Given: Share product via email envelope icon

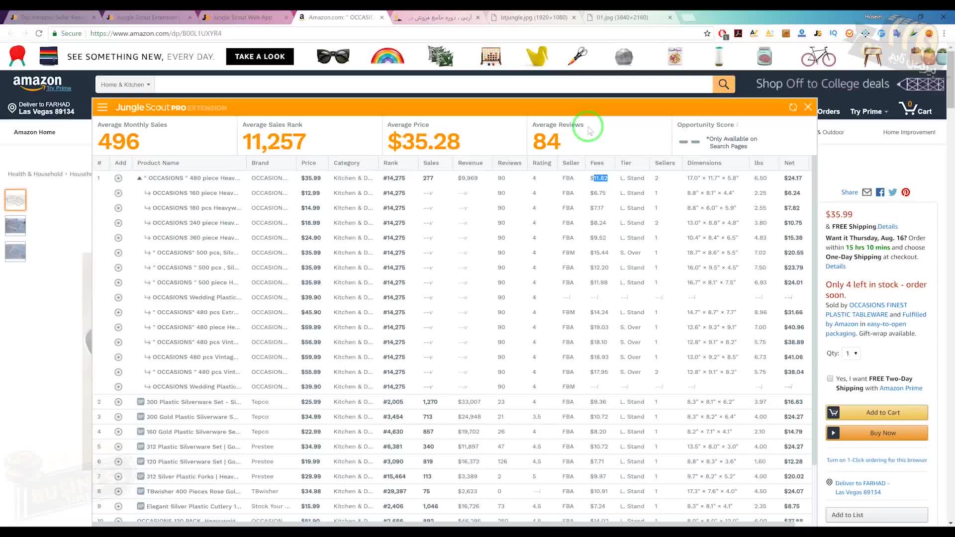Looking at the screenshot, I should 867,192.
